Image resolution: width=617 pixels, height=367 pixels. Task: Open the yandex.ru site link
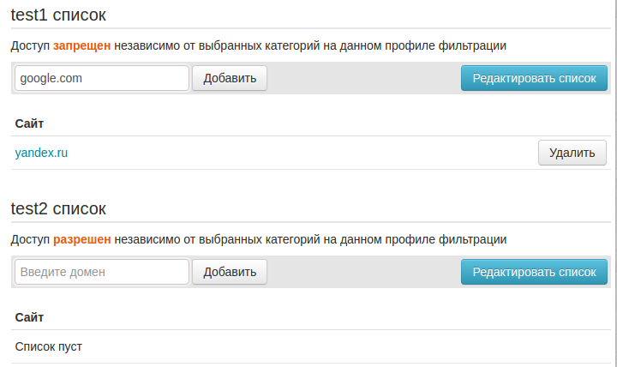point(41,153)
